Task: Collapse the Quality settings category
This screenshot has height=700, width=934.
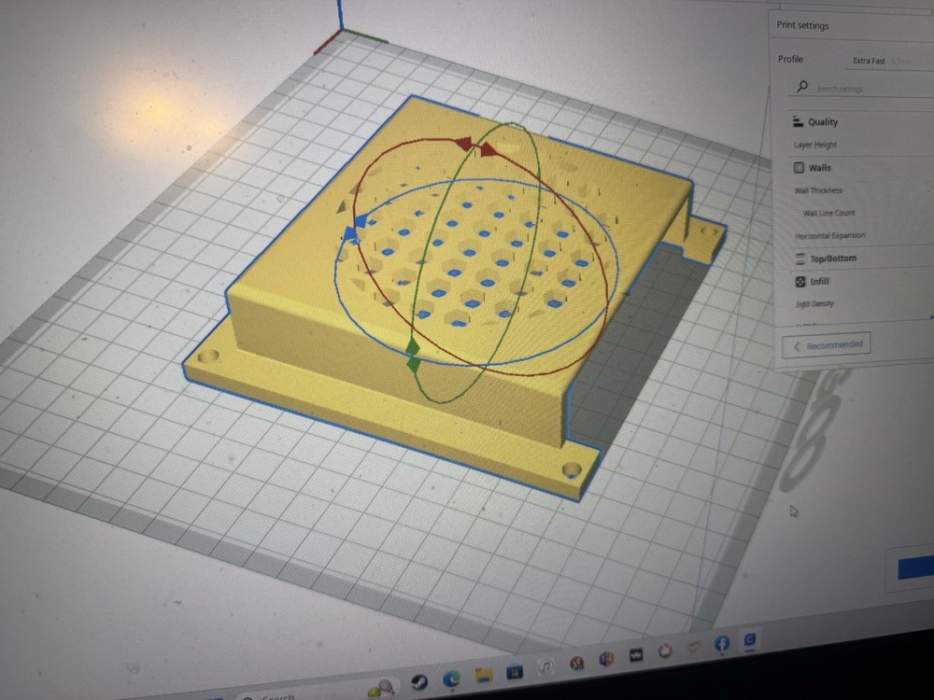Action: coord(823,122)
